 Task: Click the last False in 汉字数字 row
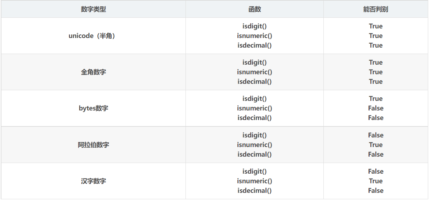(376, 191)
